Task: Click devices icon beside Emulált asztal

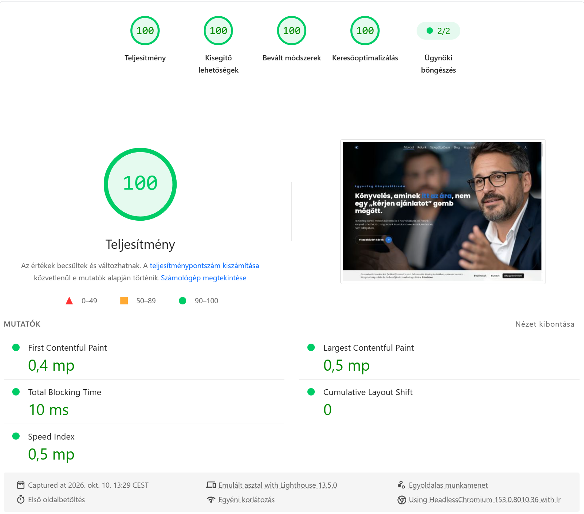Action: (211, 485)
